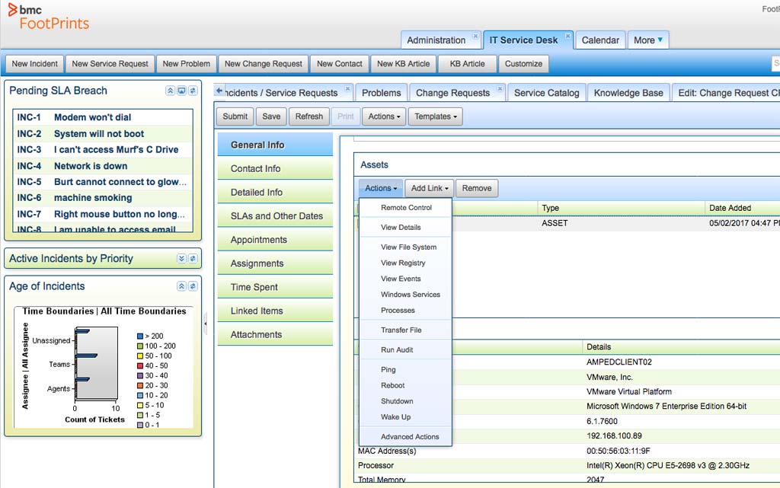This screenshot has width=780, height=488.
Task: Choose View Details from the Actions menu
Action: tap(405, 227)
